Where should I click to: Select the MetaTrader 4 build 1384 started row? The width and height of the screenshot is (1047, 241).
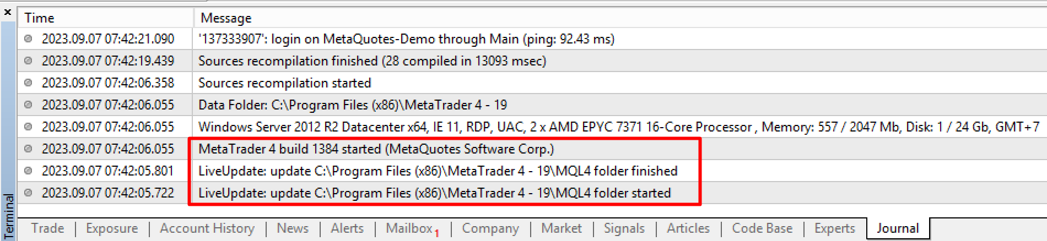point(532,149)
